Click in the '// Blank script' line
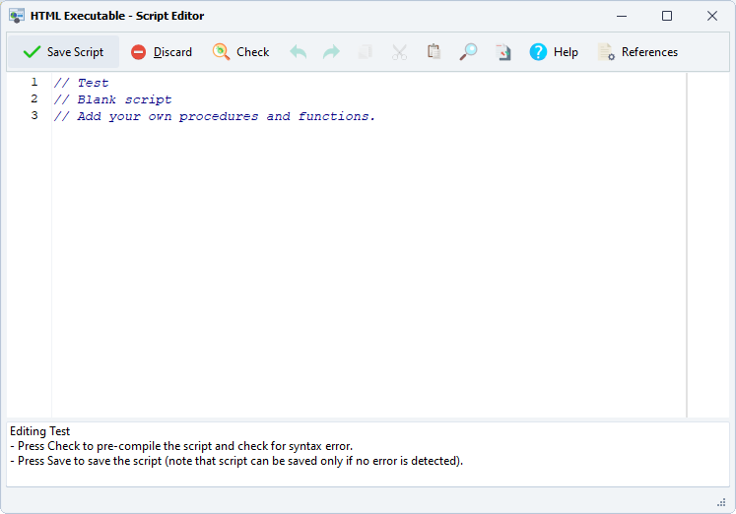Viewport: 736px width, 514px height. tap(113, 99)
